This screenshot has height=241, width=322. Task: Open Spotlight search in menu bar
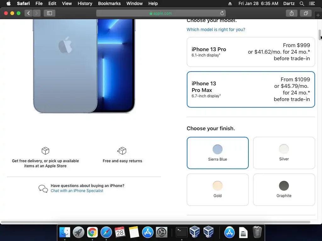[302, 3]
